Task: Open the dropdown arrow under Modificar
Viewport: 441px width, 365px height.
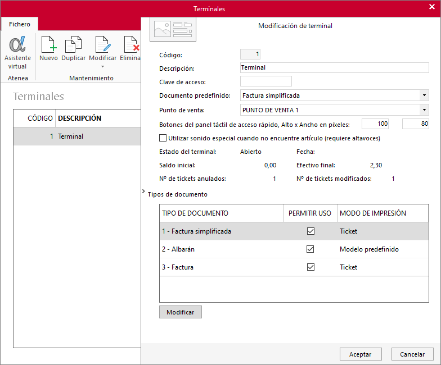Action: pos(102,66)
